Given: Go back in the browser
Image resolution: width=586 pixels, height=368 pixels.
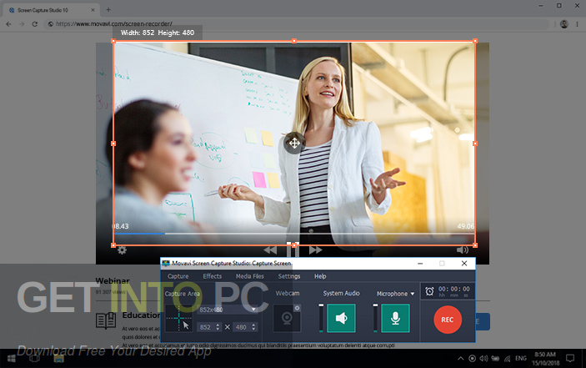Looking at the screenshot, I should (8, 24).
